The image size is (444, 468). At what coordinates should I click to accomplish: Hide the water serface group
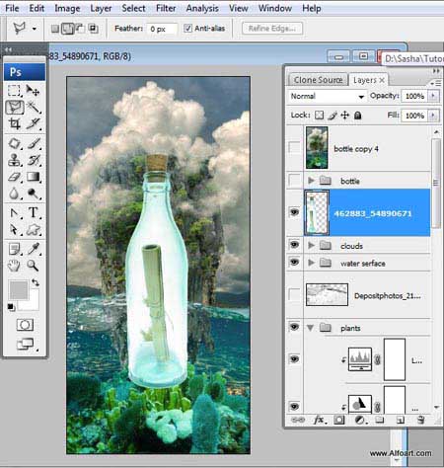click(294, 262)
